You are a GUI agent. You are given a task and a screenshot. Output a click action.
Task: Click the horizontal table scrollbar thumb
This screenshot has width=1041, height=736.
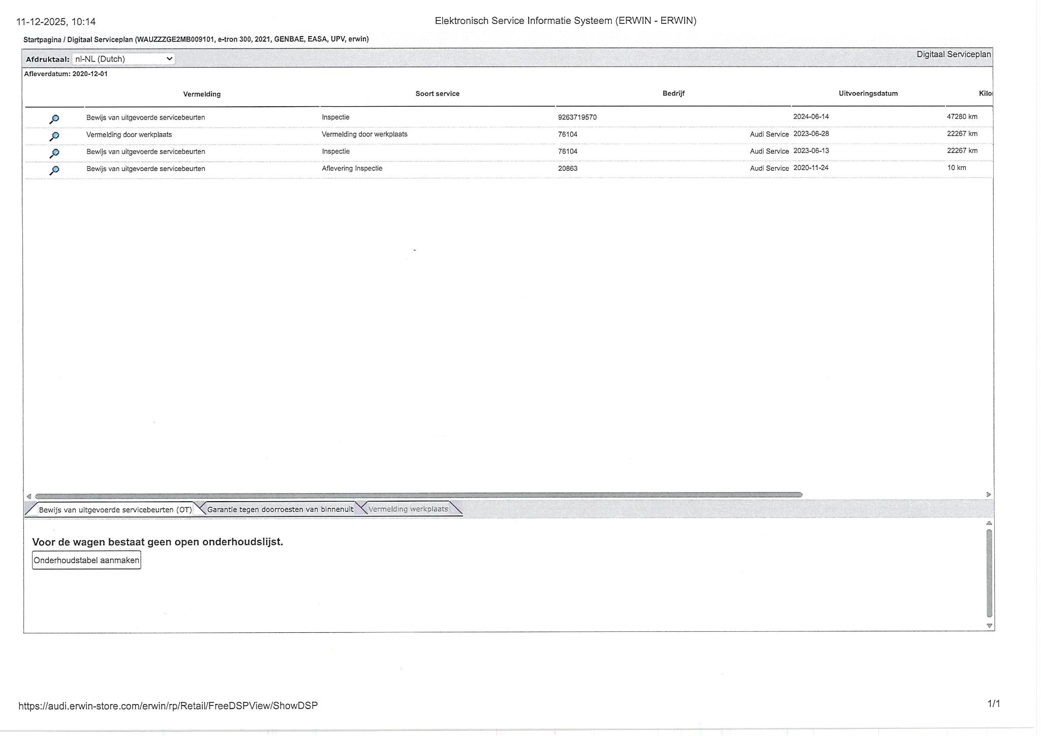pyautogui.click(x=418, y=495)
